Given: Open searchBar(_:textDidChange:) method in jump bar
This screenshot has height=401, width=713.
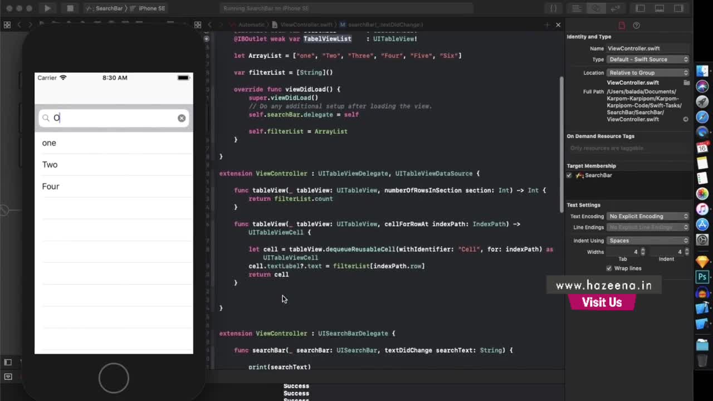Looking at the screenshot, I should click(382, 25).
